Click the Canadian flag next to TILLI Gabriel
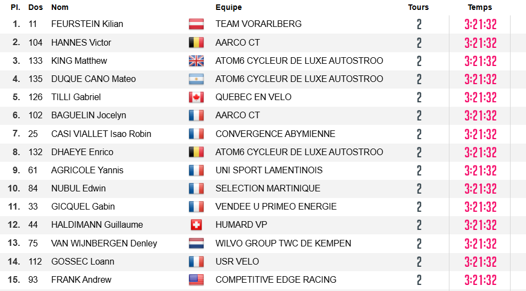 (x=196, y=97)
